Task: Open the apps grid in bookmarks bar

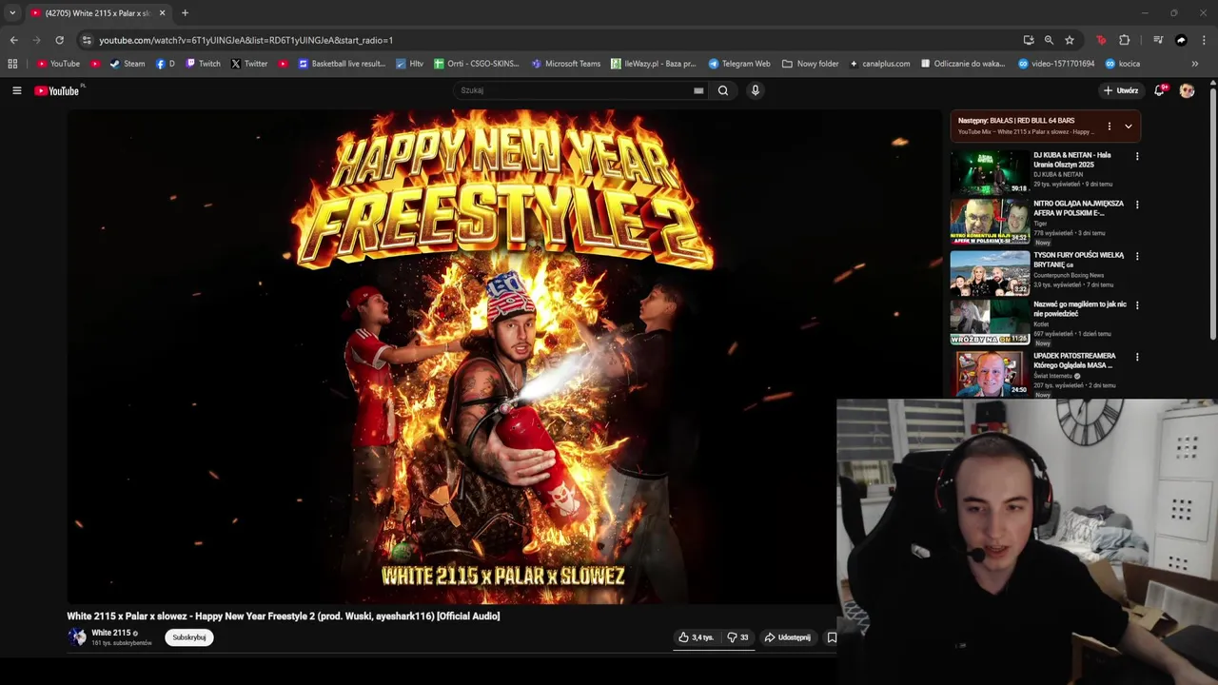Action: tap(12, 64)
